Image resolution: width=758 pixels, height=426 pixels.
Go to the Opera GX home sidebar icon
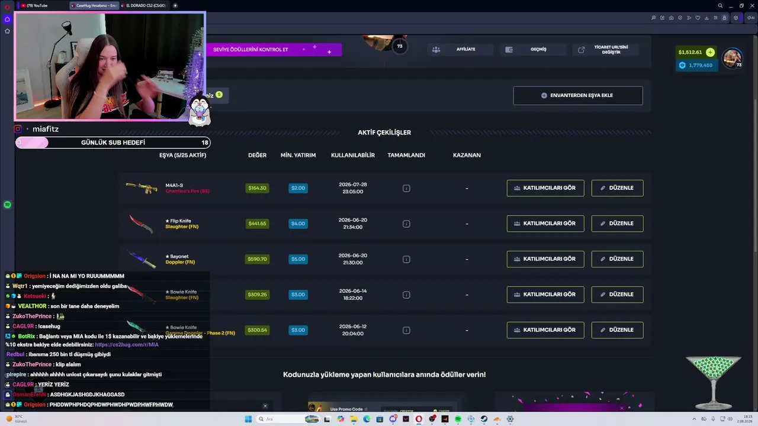(x=7, y=19)
